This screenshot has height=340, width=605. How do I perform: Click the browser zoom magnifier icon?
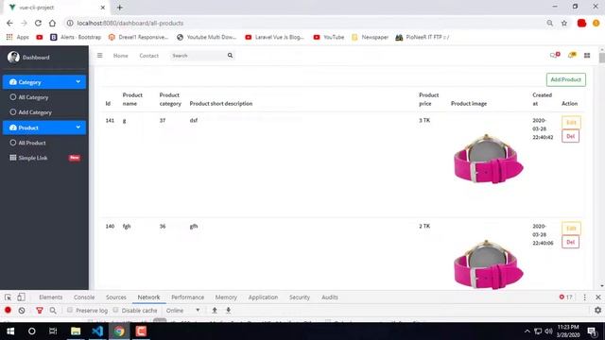click(x=550, y=23)
